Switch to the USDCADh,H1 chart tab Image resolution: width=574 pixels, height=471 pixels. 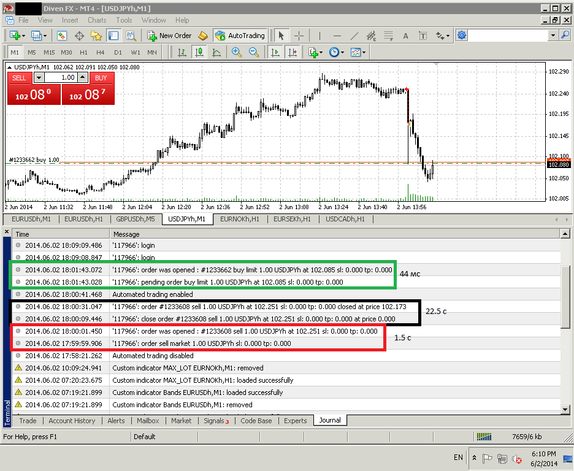[345, 219]
